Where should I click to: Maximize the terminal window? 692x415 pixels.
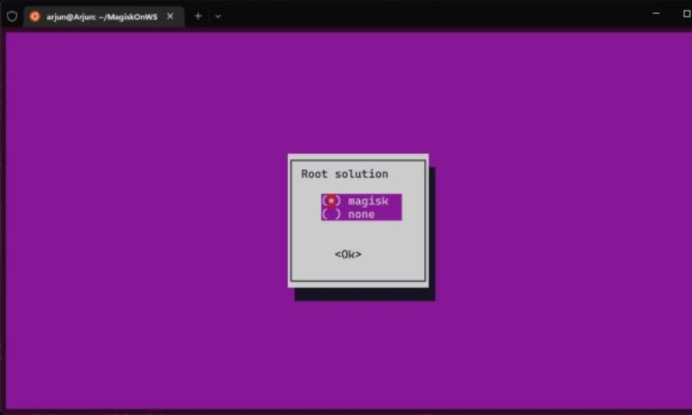click(687, 14)
